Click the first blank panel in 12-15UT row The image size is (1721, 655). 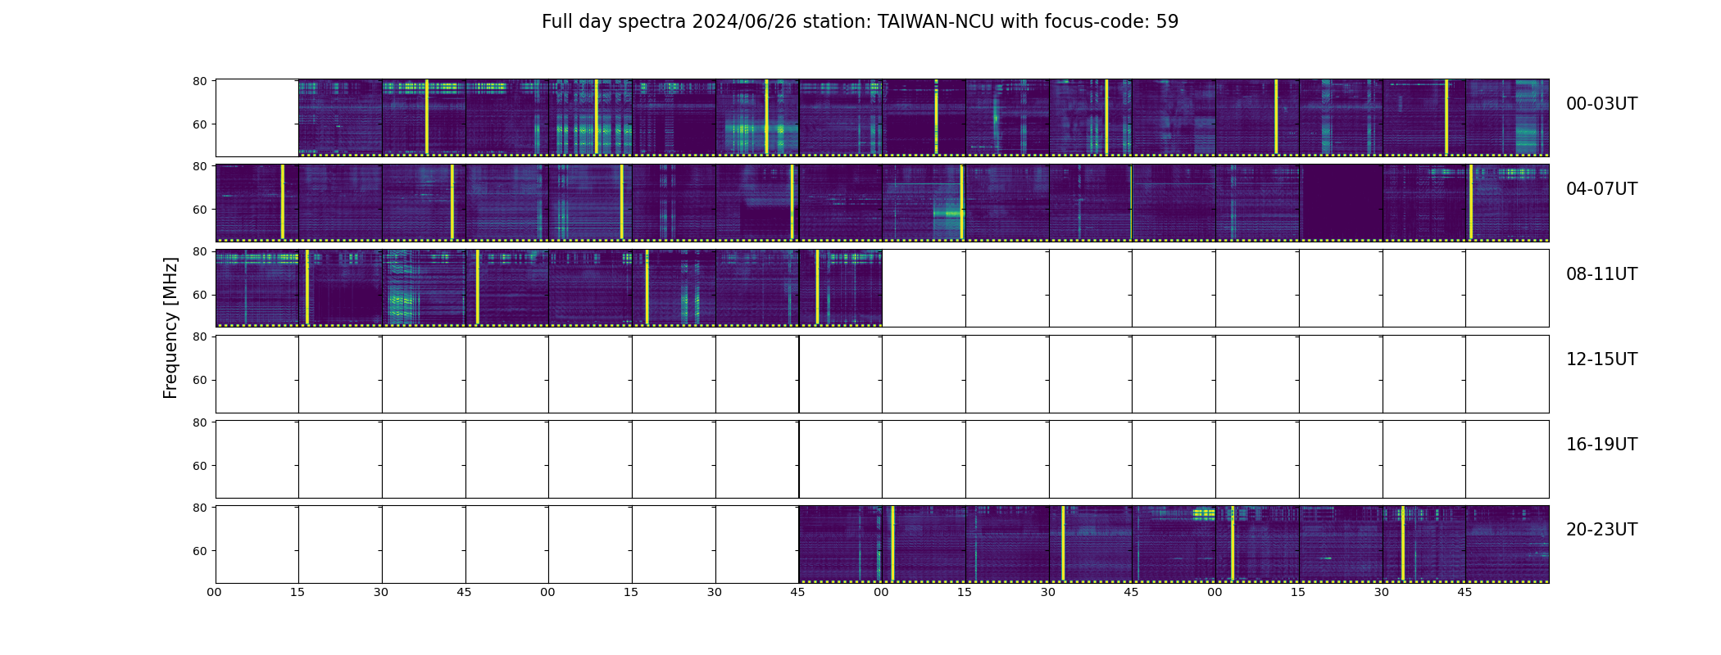pyautogui.click(x=257, y=373)
